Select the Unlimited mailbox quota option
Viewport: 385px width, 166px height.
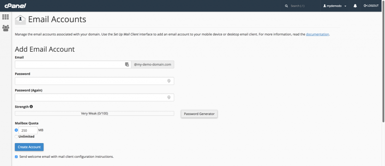16,136
